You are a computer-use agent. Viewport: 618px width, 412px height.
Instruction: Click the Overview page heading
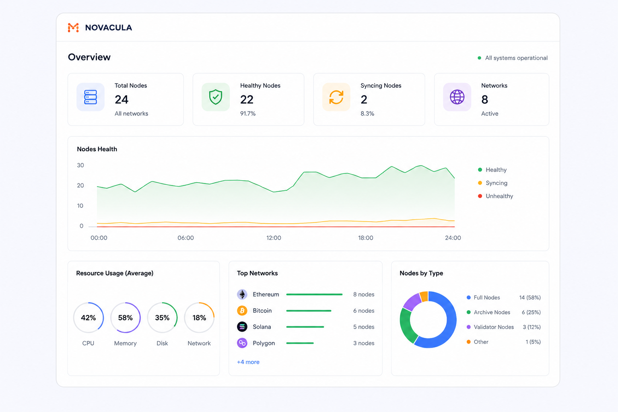tap(89, 57)
